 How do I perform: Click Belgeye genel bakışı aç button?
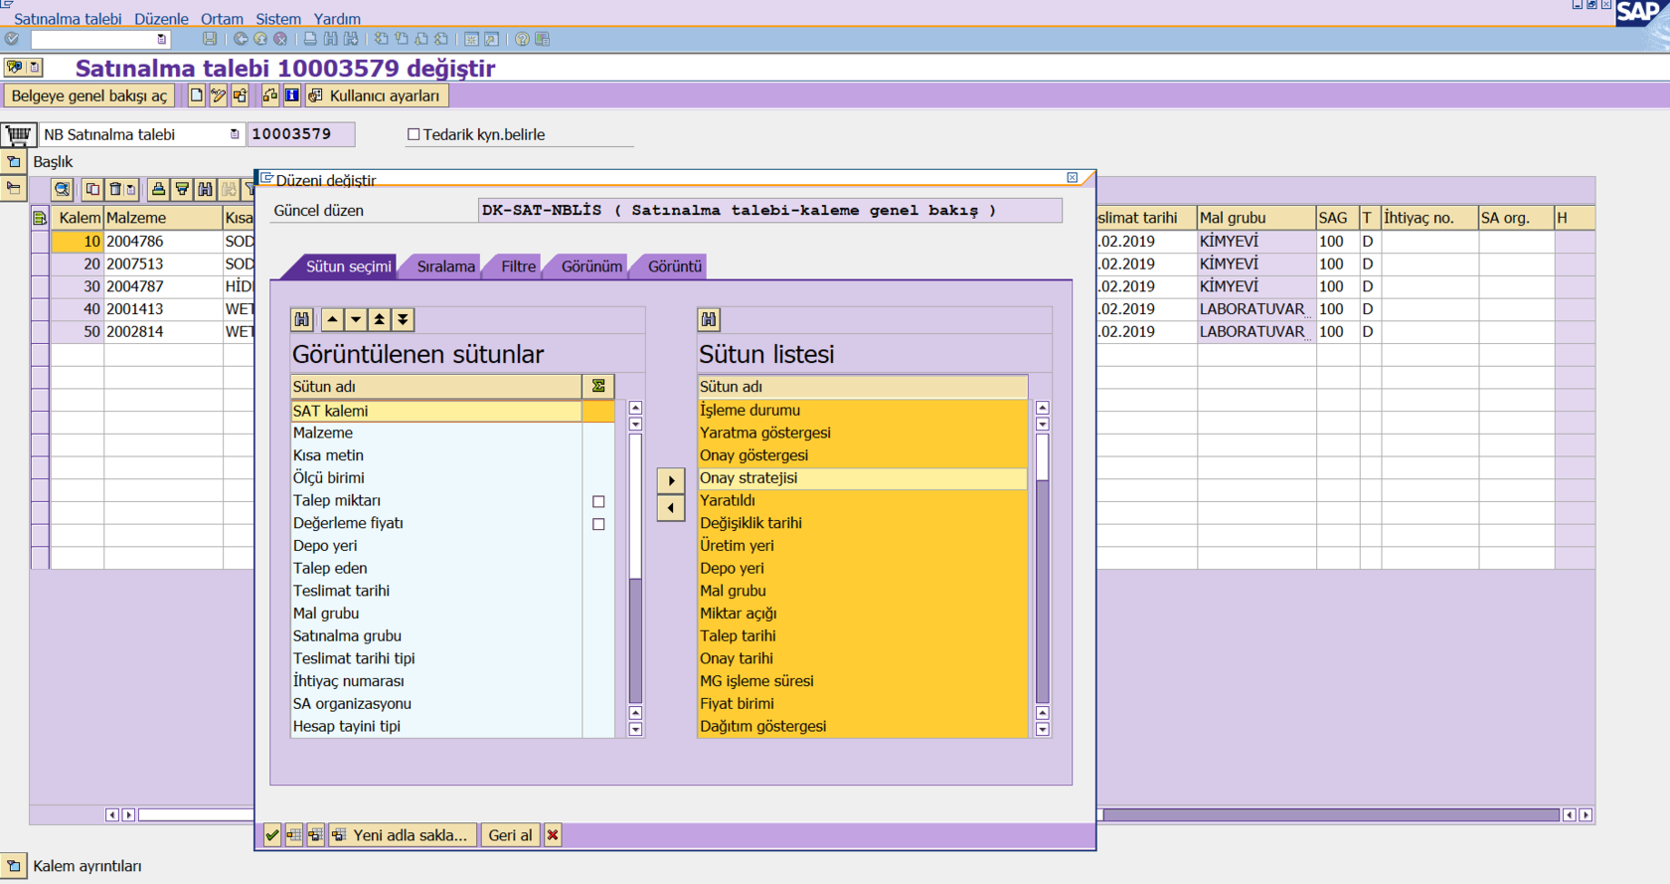click(x=89, y=95)
